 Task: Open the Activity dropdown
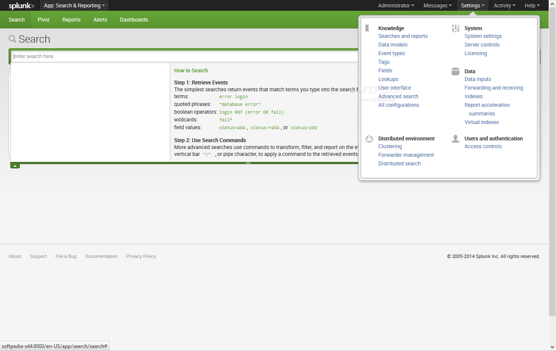(x=504, y=6)
